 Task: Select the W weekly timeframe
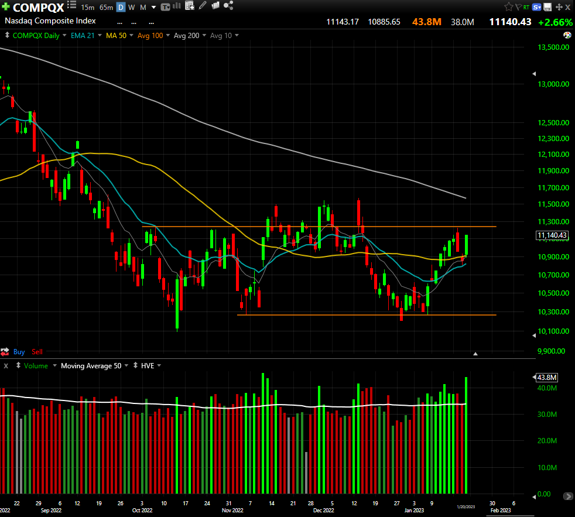(132, 8)
